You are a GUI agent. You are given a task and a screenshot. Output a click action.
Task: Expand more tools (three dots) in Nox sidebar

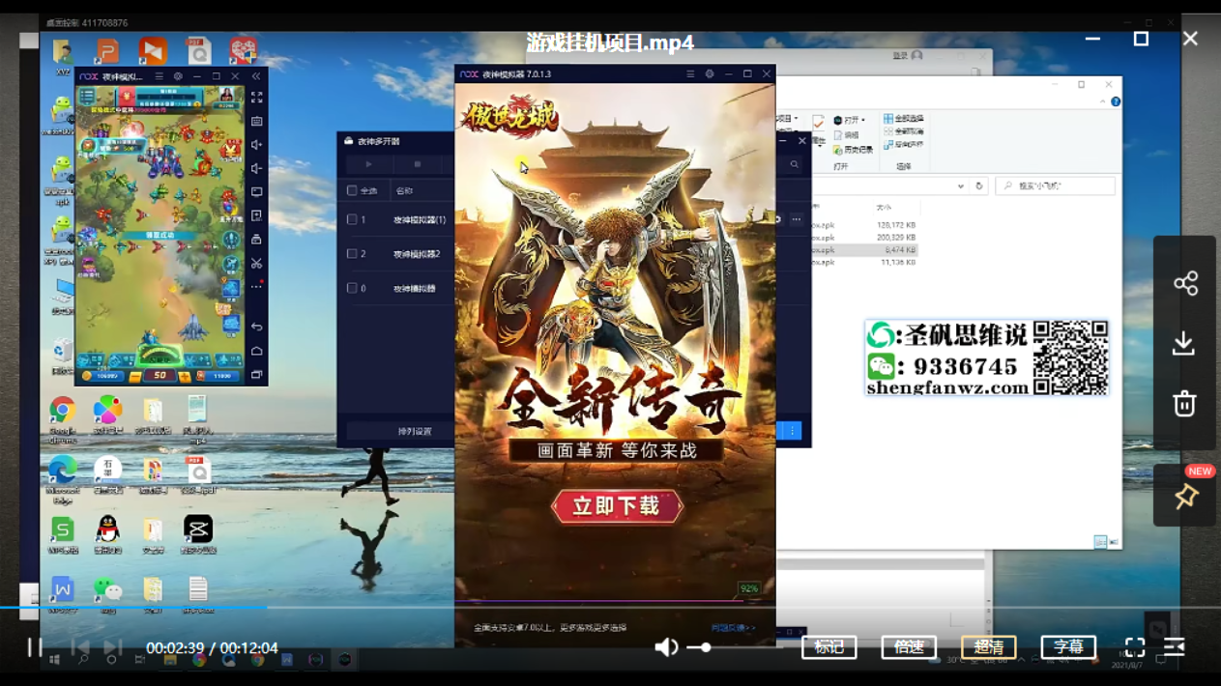(257, 286)
